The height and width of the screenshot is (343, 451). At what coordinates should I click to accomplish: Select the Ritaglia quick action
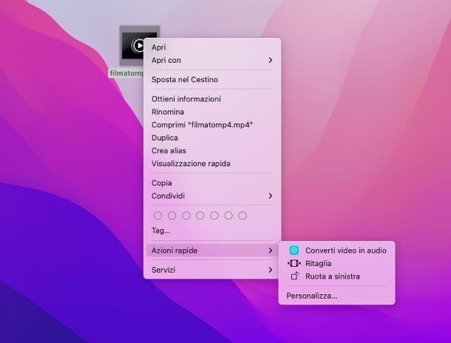pyautogui.click(x=337, y=263)
